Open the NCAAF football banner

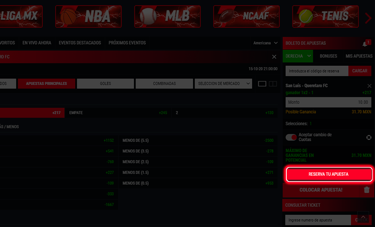[x=247, y=16]
